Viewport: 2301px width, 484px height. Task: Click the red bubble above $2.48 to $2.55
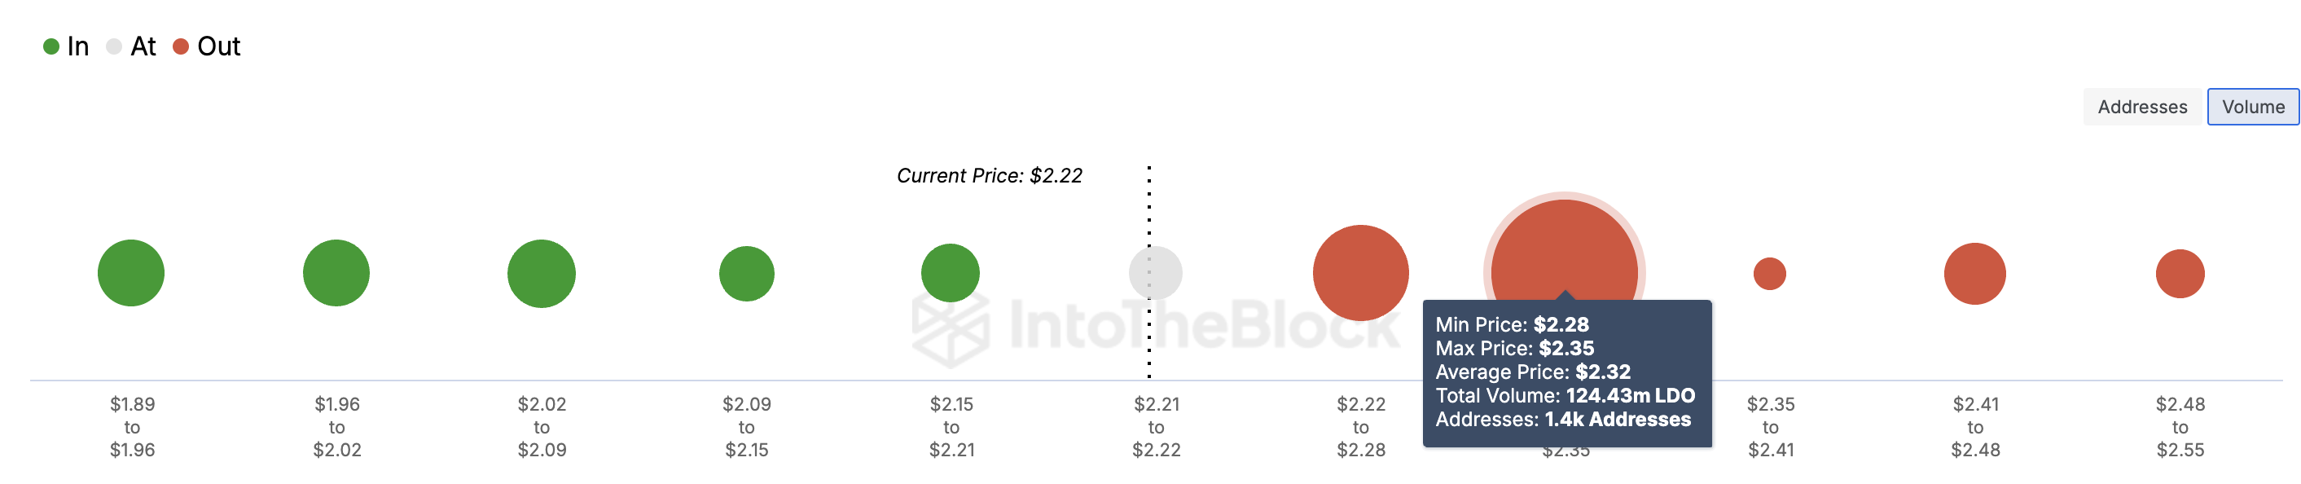point(2180,273)
